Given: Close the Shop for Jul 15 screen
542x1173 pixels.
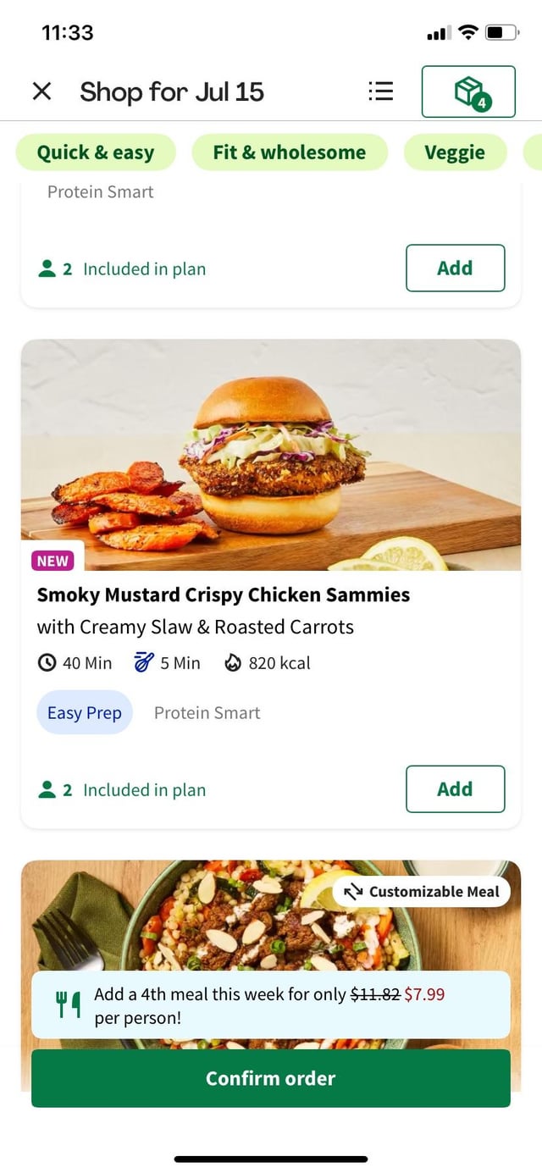Looking at the screenshot, I should [41, 91].
